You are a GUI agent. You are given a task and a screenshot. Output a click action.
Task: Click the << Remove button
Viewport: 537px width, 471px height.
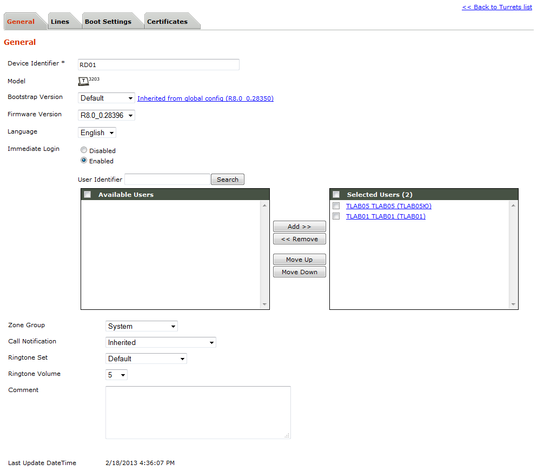pos(299,239)
